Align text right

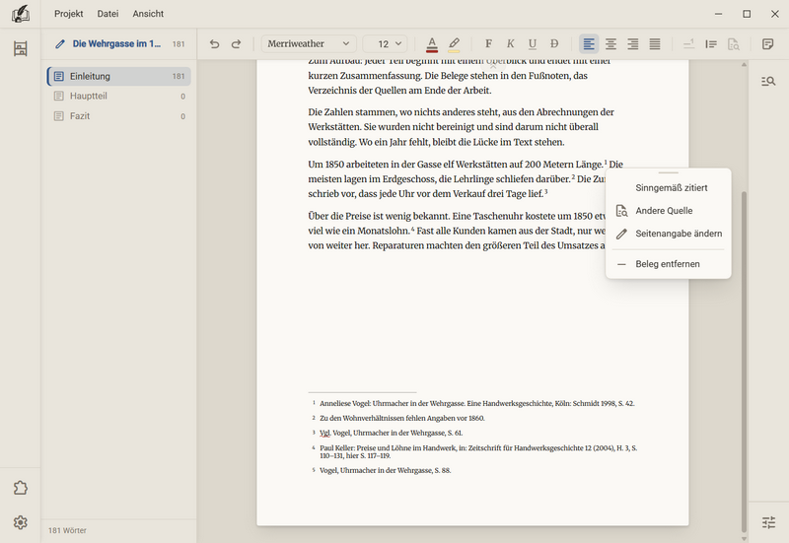point(632,43)
